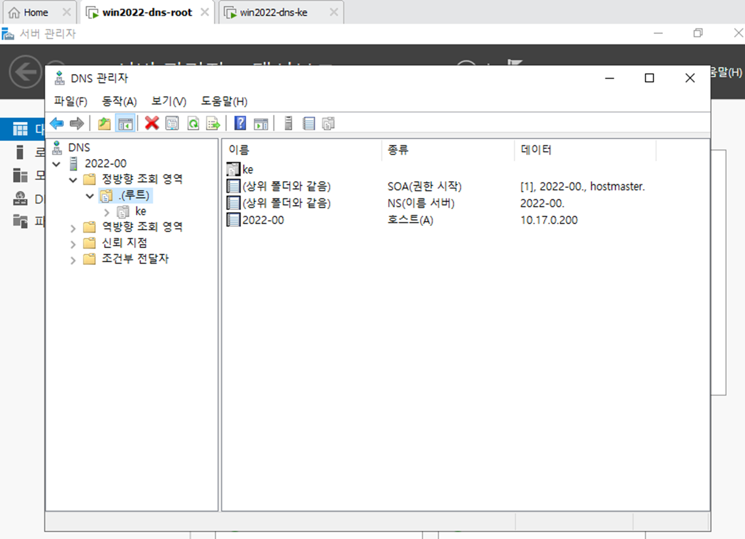Image resolution: width=745 pixels, height=539 pixels.
Task: Expand the 조건부 전달자 node
Action: (x=73, y=260)
